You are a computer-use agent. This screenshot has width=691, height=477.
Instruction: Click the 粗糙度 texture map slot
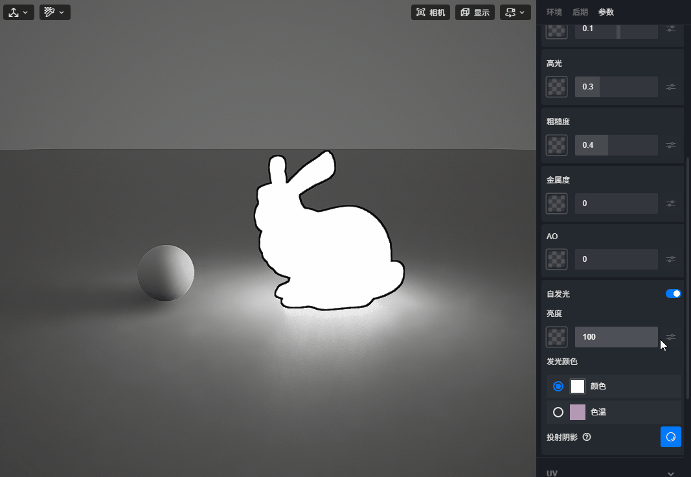556,145
